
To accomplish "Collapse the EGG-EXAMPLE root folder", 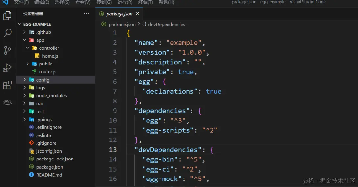I will pos(20,24).
